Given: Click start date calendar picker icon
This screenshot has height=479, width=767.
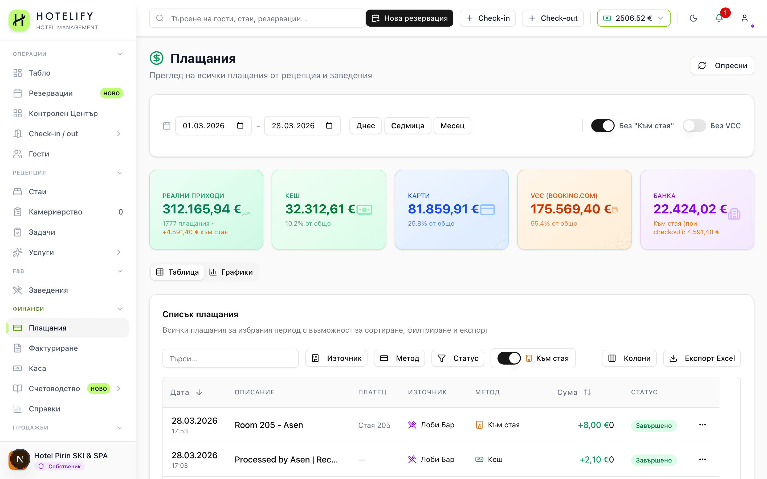Looking at the screenshot, I should pos(240,125).
